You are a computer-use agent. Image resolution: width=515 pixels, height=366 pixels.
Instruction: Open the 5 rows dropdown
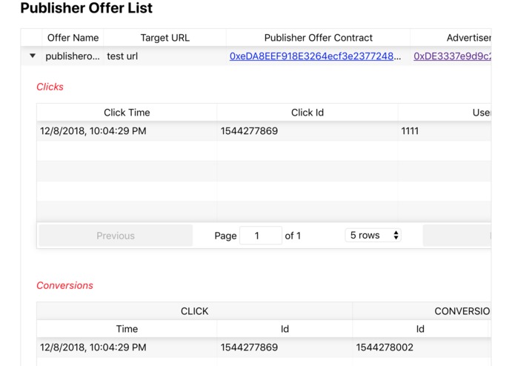pos(373,235)
